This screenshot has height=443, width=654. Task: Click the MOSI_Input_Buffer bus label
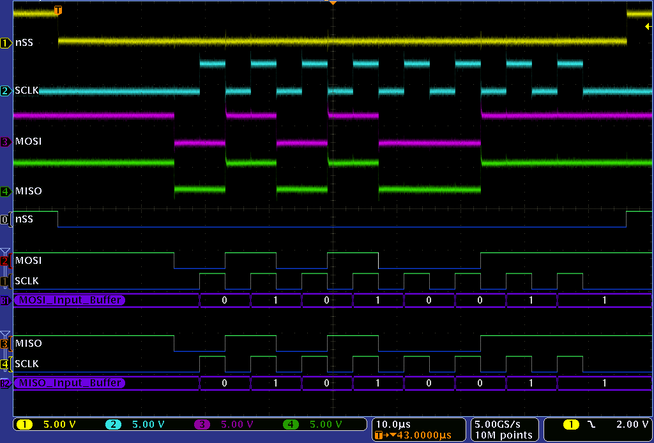pos(70,300)
